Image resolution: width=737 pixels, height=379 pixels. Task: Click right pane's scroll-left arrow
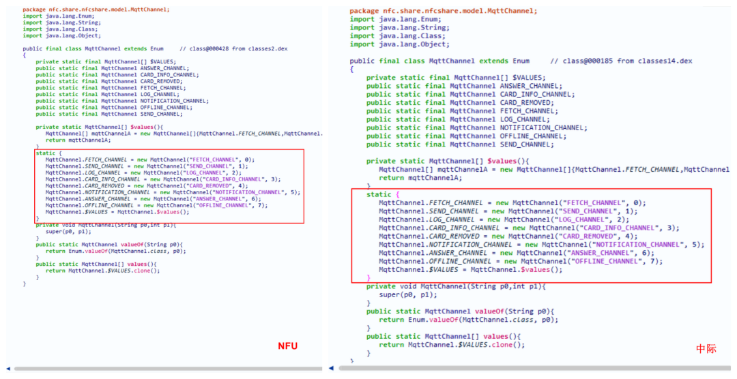tap(333, 369)
